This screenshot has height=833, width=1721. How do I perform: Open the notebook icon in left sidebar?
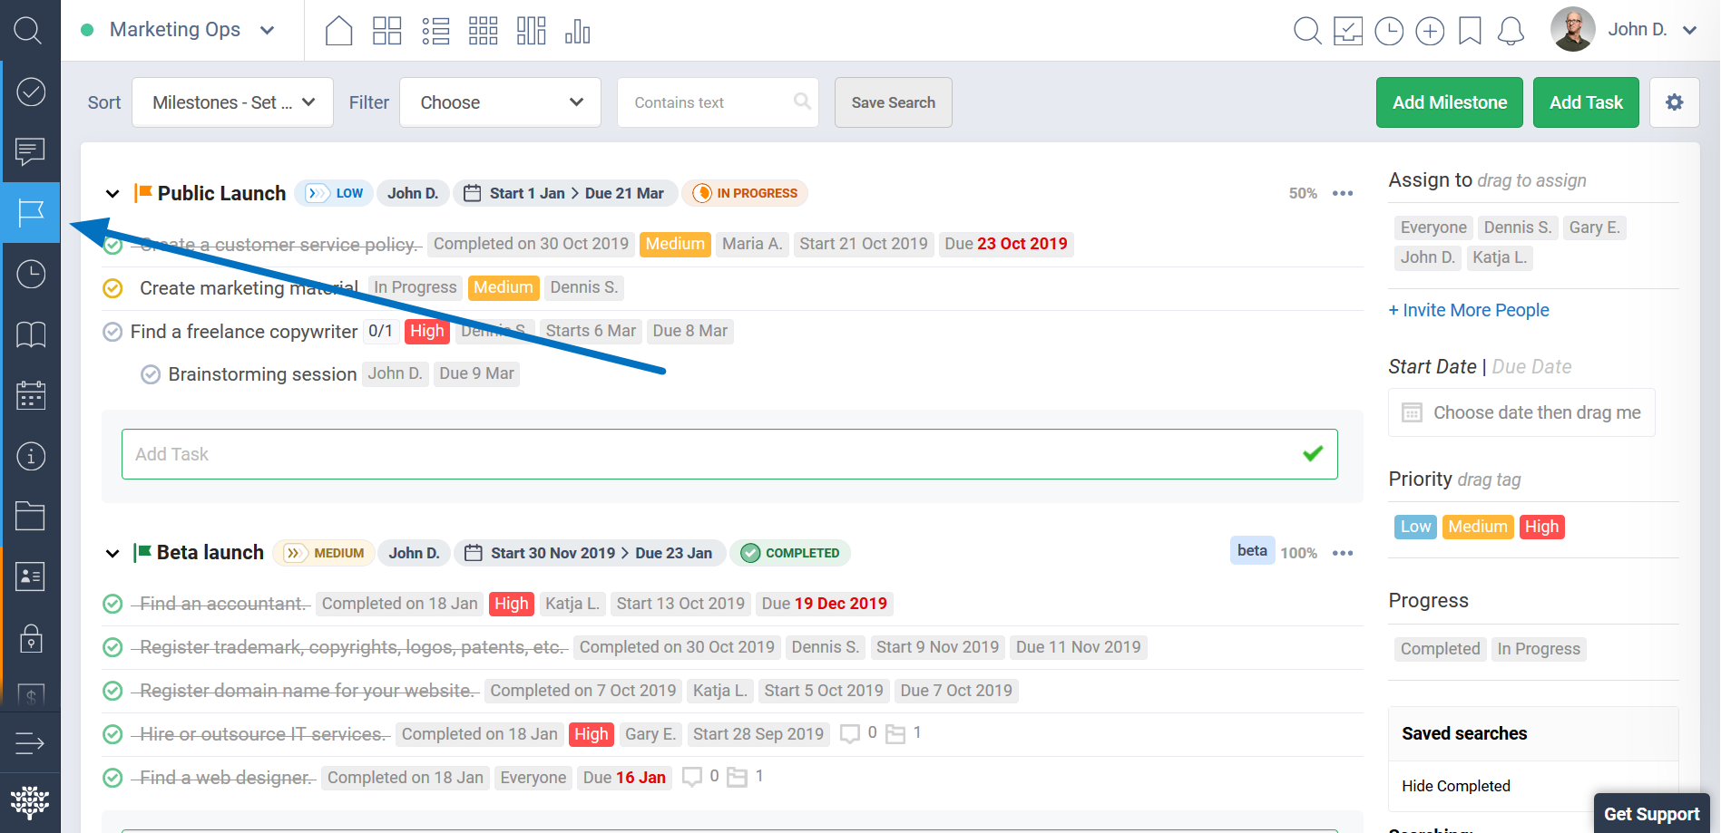(31, 334)
